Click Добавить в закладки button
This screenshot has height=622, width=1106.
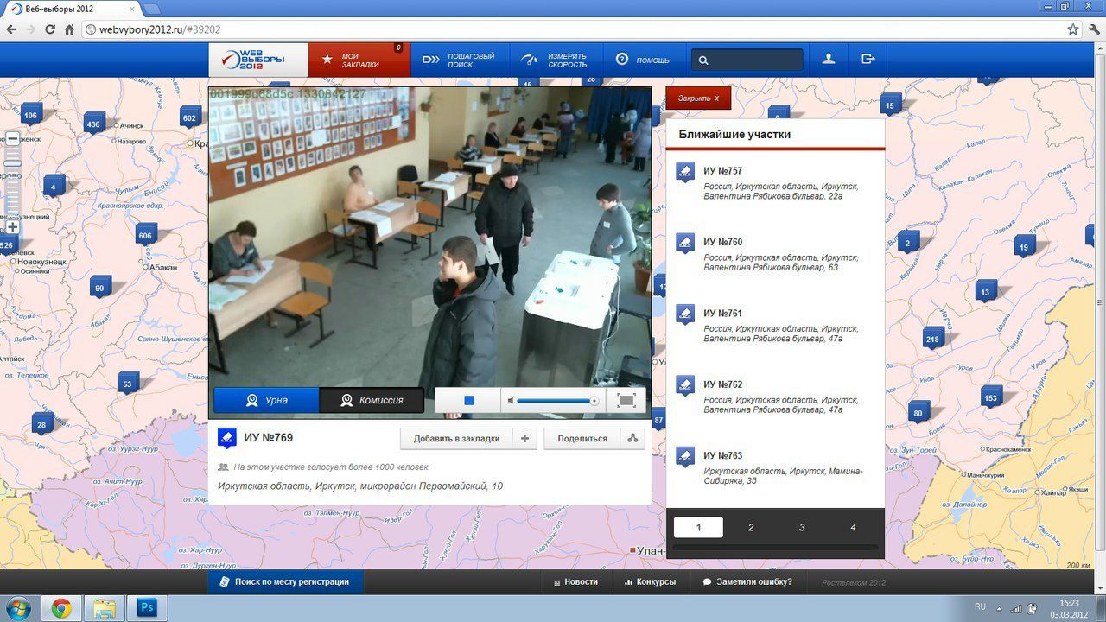tap(456, 439)
